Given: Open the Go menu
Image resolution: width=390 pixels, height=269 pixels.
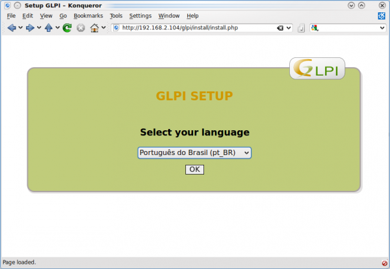Looking at the screenshot, I should [63, 16].
